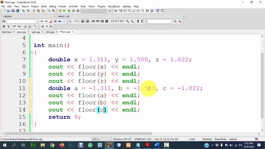Click the Zoom in icon
265x149 pixels.
click(128, 21)
